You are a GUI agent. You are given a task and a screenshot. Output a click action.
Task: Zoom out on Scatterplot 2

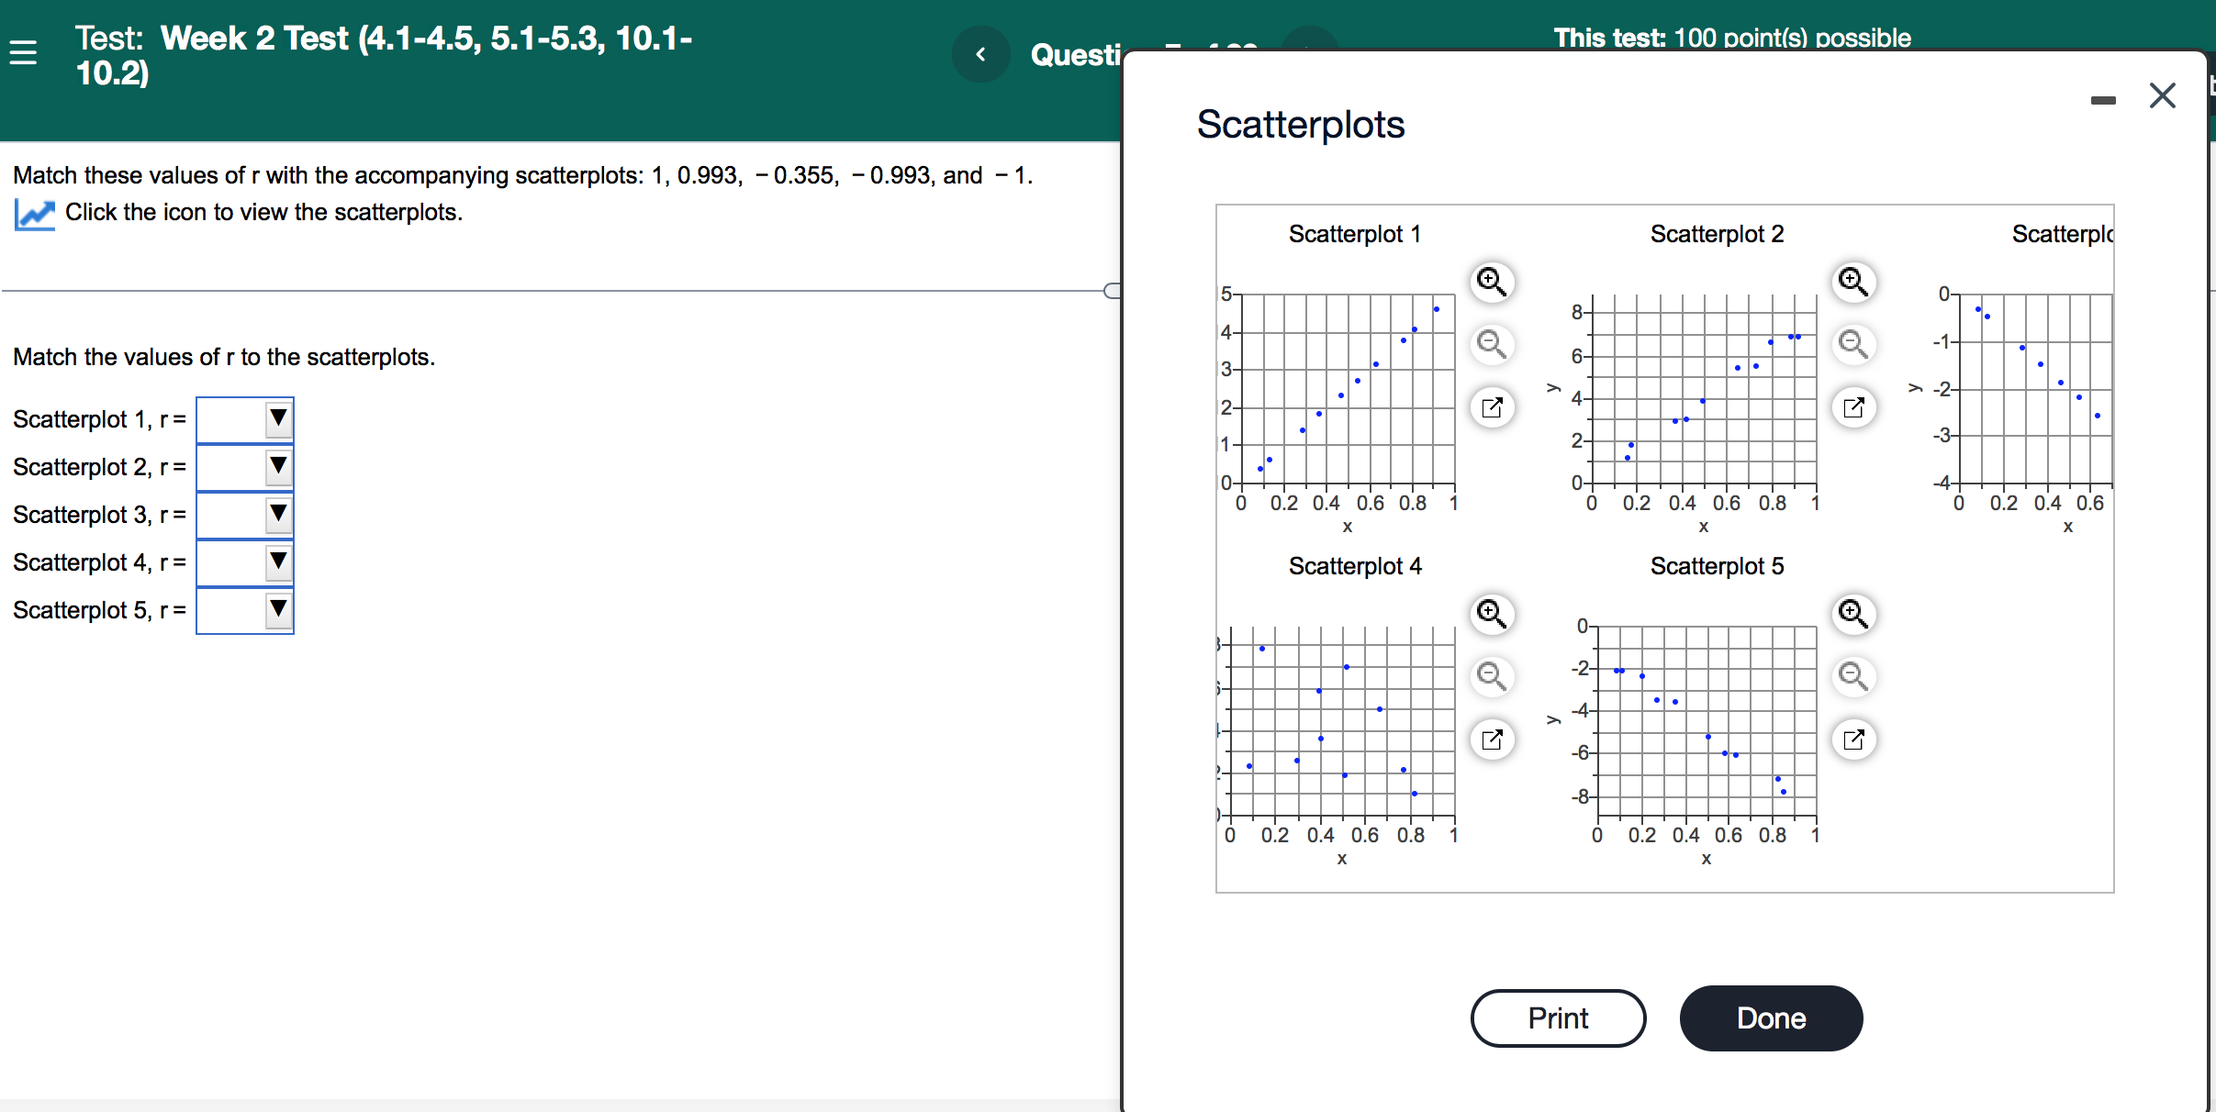click(1853, 344)
